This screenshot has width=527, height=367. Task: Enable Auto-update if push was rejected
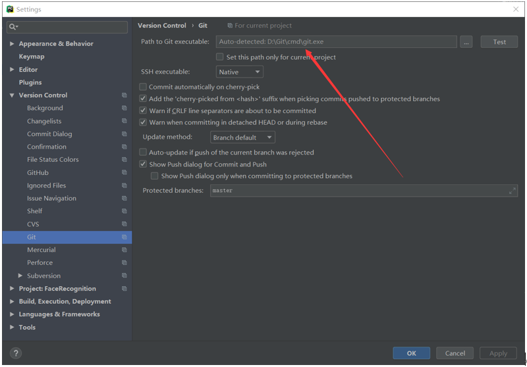(143, 153)
